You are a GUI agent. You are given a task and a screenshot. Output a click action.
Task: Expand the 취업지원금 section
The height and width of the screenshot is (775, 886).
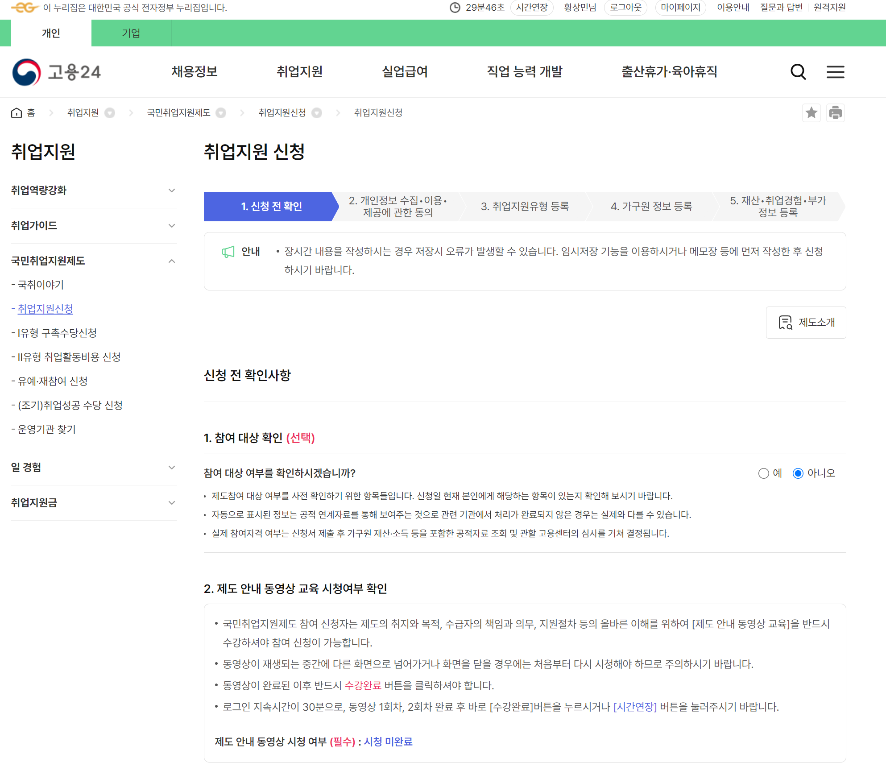click(x=172, y=503)
